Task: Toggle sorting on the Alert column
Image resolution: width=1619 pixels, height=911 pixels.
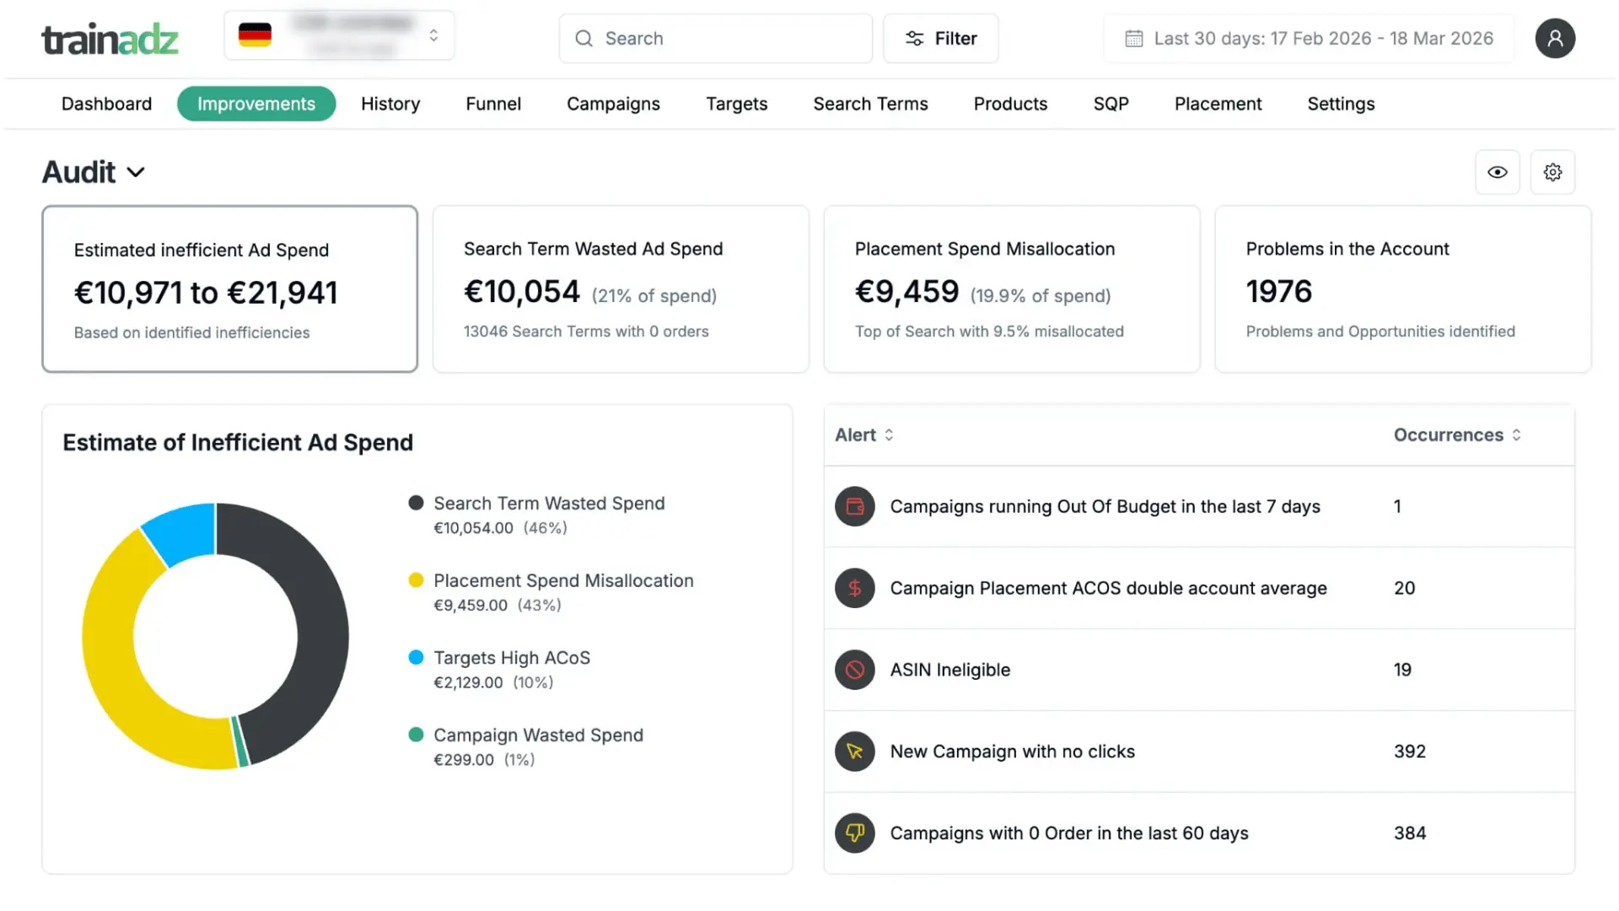Action: [x=888, y=434]
